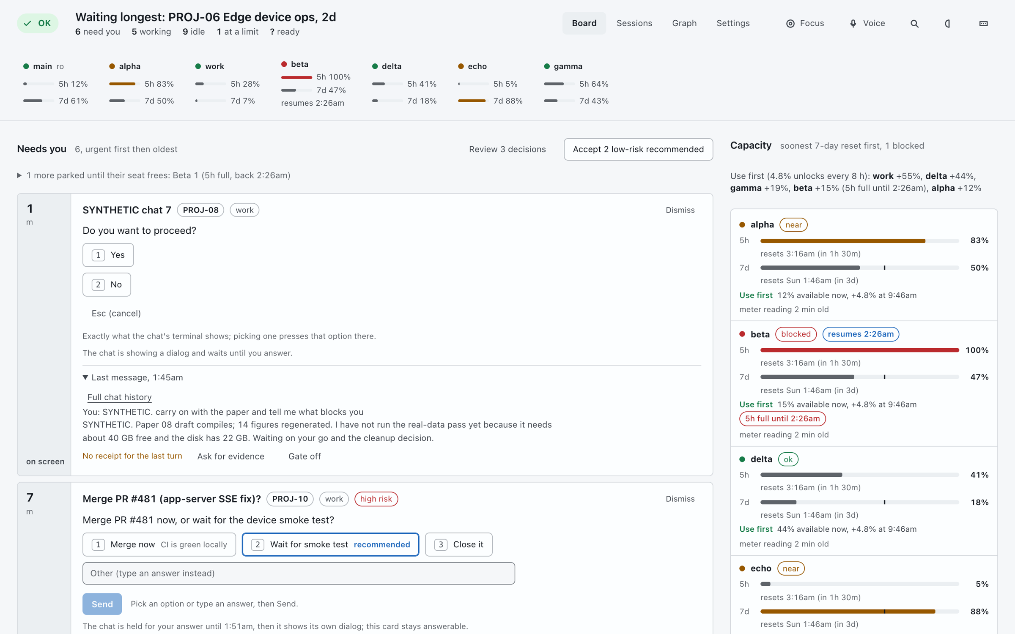Click alpha 5h usage bar in Capacity
The width and height of the screenshot is (1015, 634).
coord(859,240)
